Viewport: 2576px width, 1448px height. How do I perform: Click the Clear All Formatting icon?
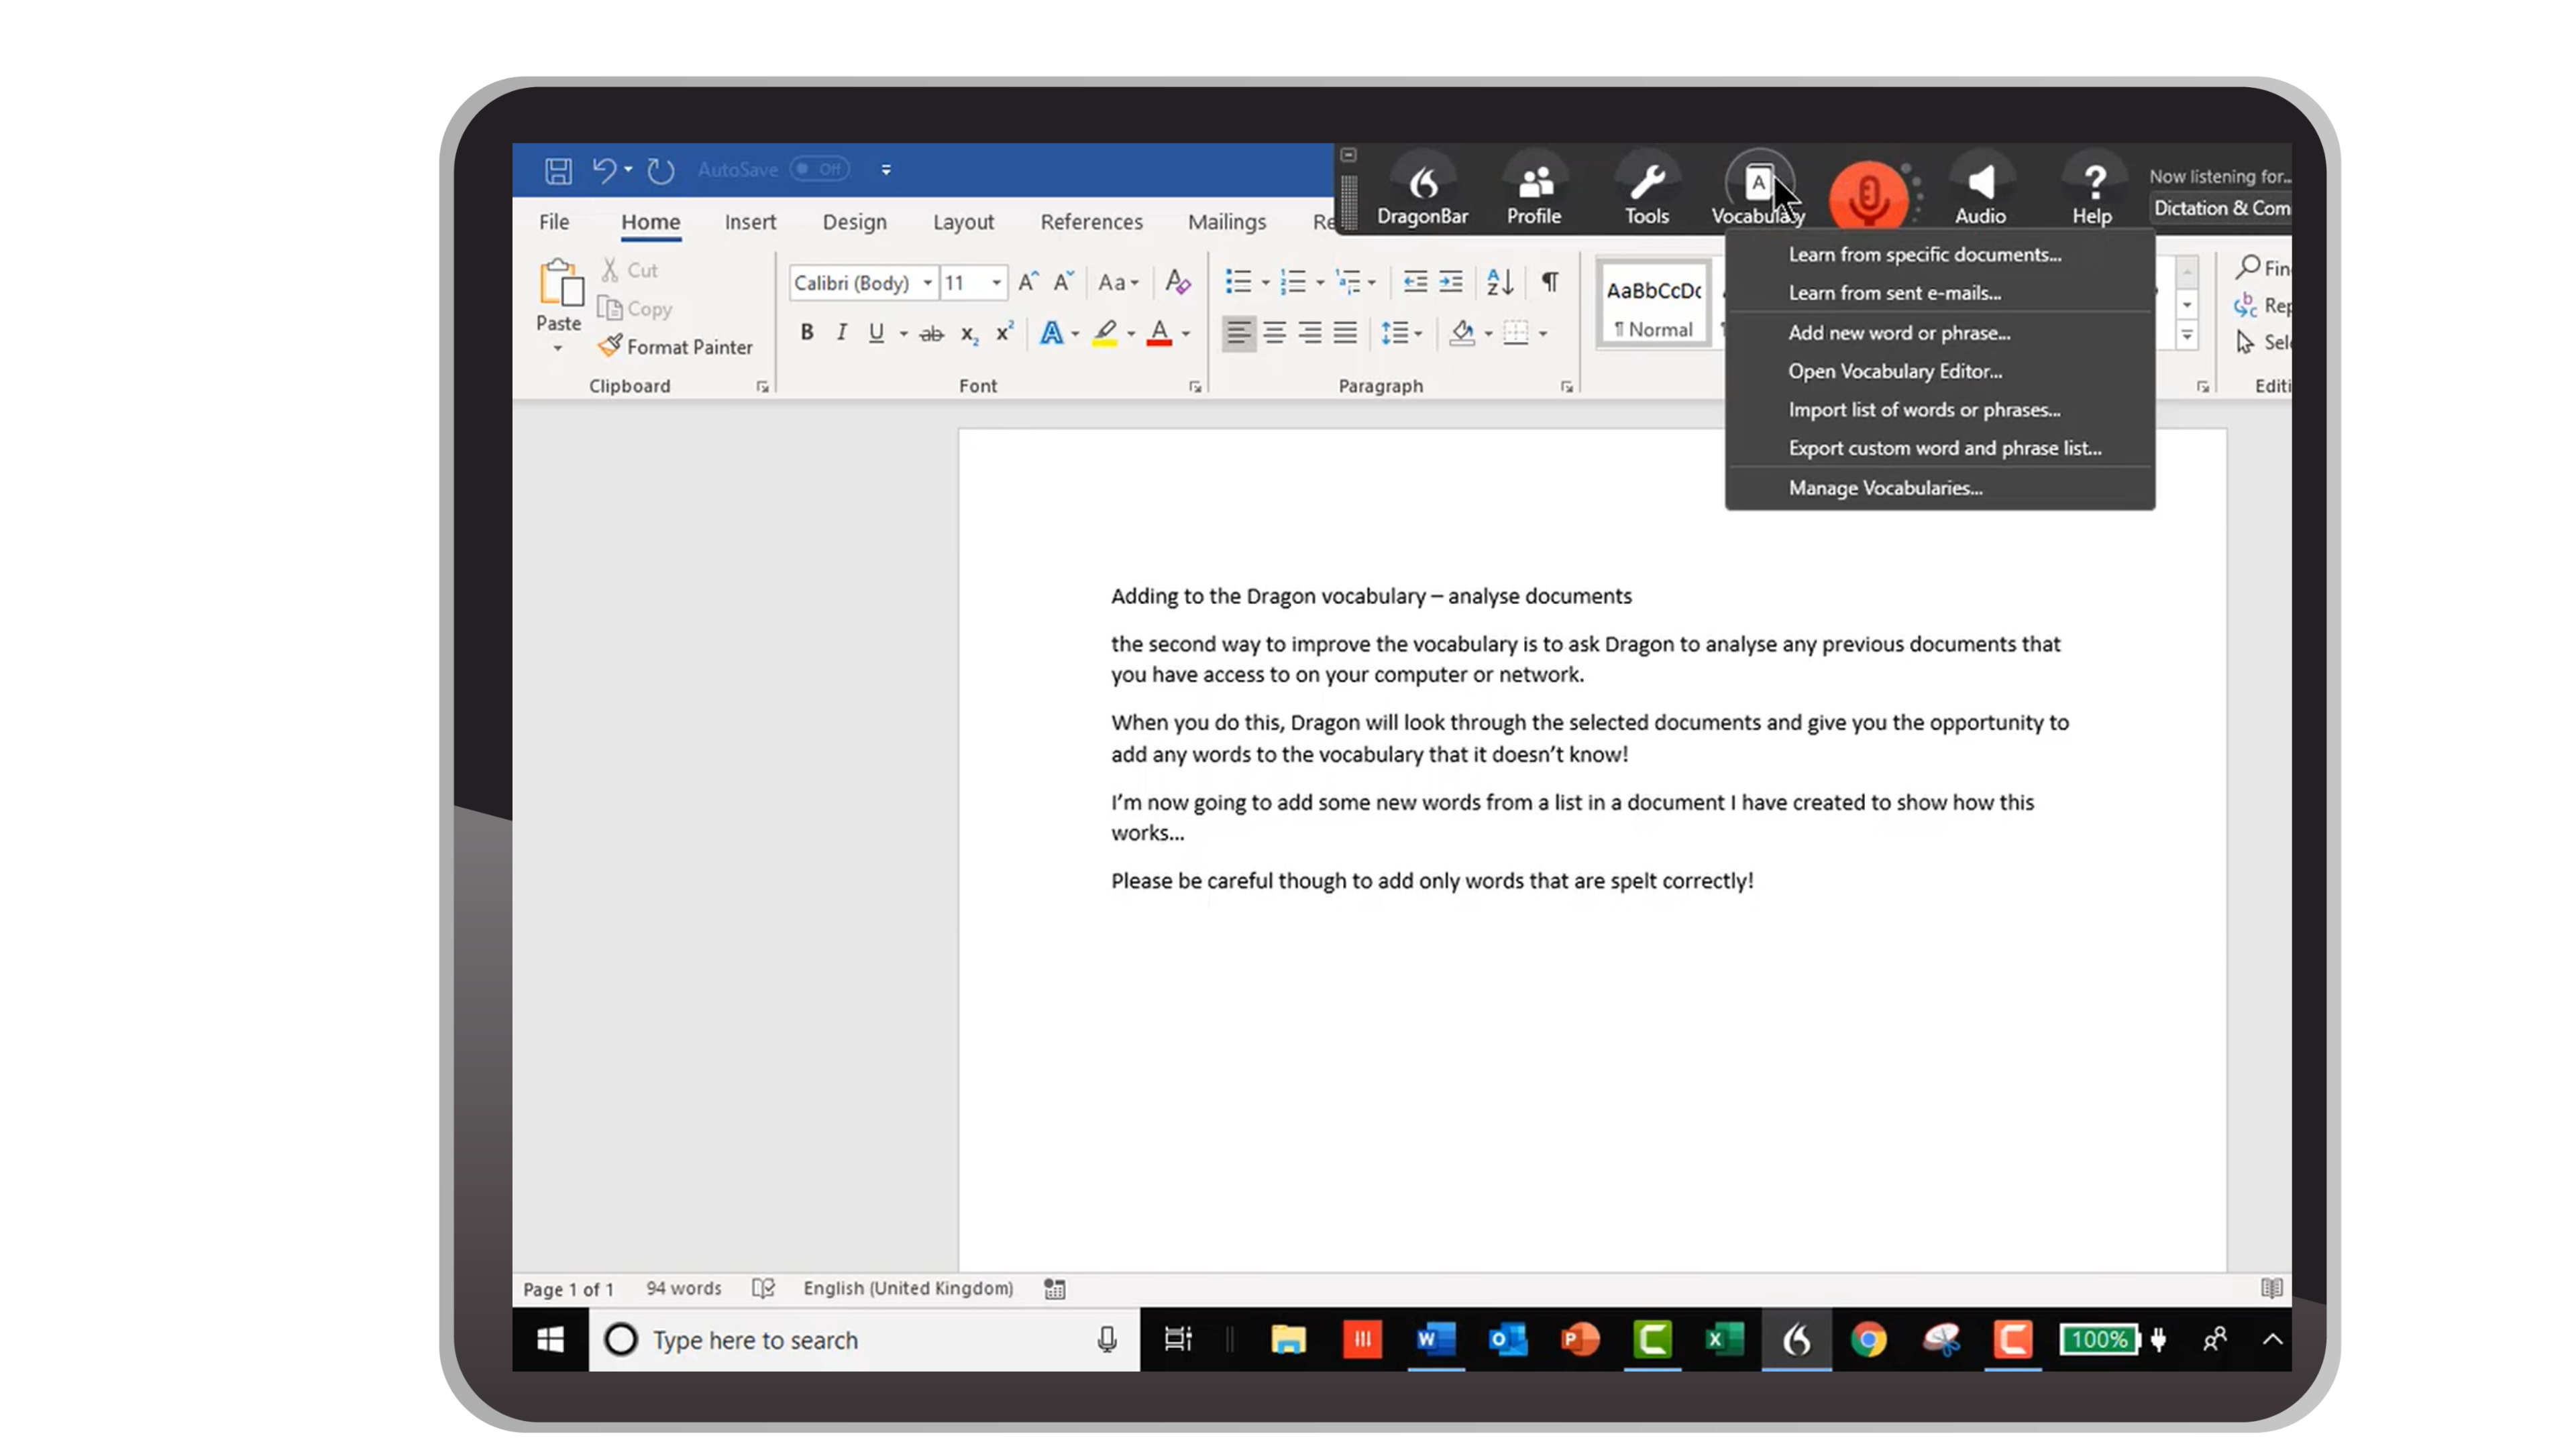(x=1177, y=283)
